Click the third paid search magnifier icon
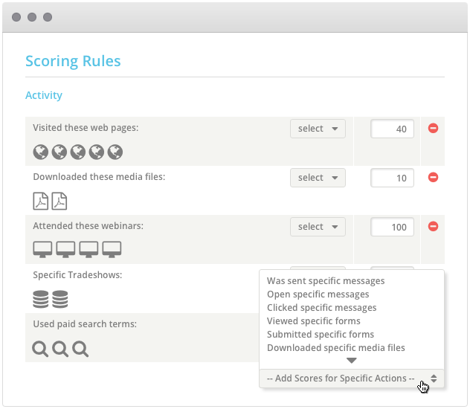This screenshot has height=409, width=470. click(x=80, y=349)
